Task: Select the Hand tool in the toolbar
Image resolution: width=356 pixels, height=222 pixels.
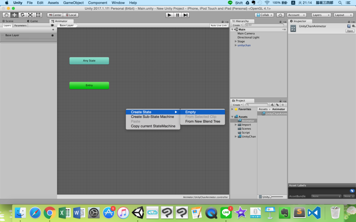Action: (x=6, y=15)
